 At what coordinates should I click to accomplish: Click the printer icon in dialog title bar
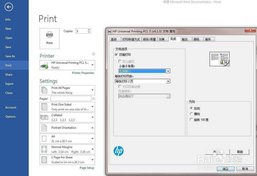pos(109,31)
